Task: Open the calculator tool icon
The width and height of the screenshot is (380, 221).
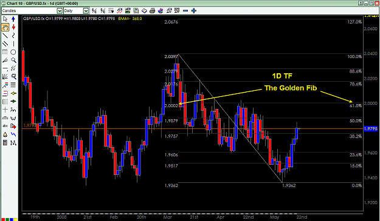Action: (5, 143)
